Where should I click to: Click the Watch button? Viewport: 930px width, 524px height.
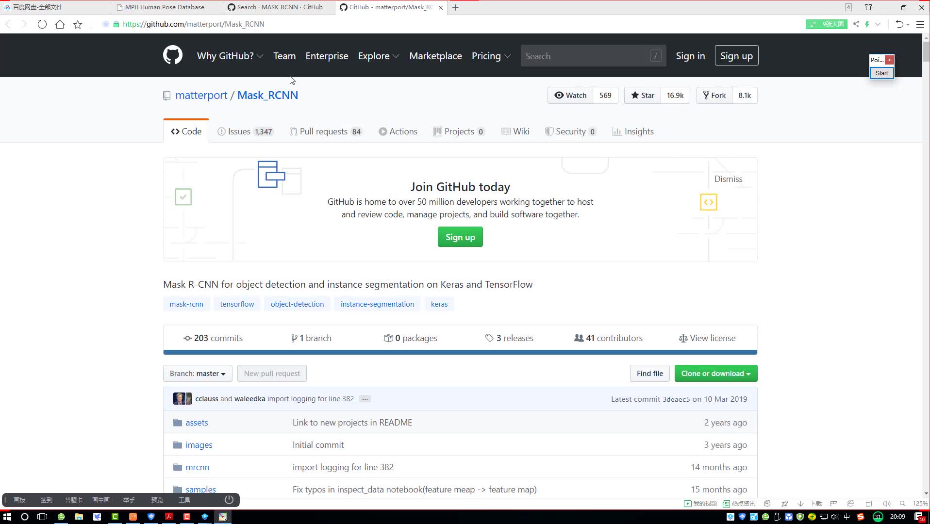click(x=570, y=95)
